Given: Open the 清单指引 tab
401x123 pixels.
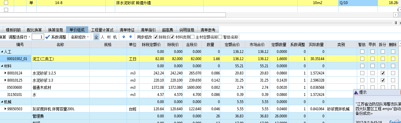Looking at the screenshot, I should click(148, 30).
